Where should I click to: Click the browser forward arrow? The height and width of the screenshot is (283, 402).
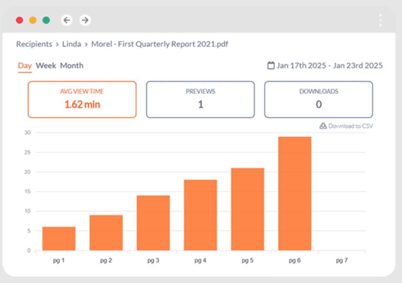pyautogui.click(x=85, y=20)
